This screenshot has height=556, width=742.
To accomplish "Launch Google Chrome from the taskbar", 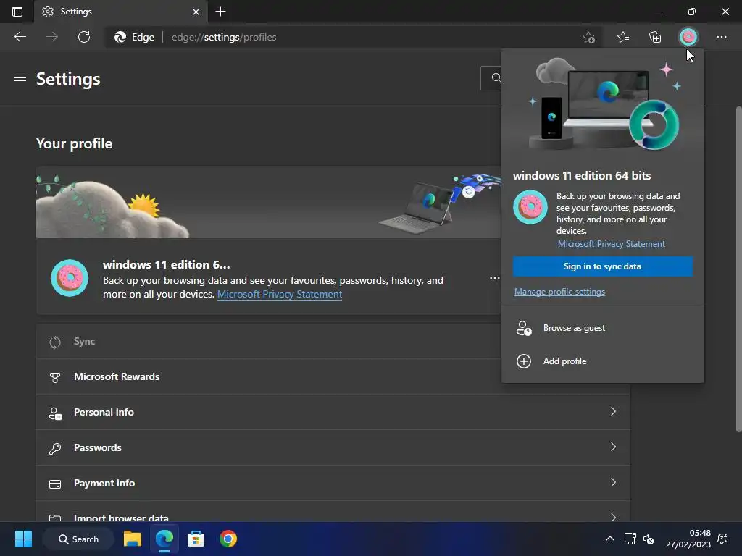I will [228, 539].
